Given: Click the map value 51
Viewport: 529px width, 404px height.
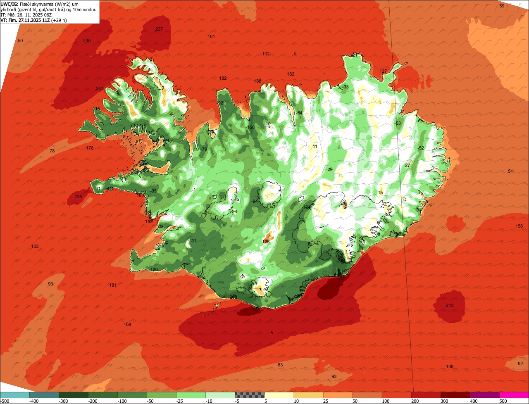Looking at the screenshot, I should click(x=510, y=171).
